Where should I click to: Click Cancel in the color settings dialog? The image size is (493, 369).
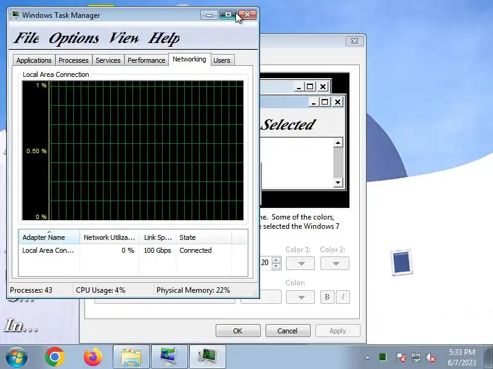(287, 331)
